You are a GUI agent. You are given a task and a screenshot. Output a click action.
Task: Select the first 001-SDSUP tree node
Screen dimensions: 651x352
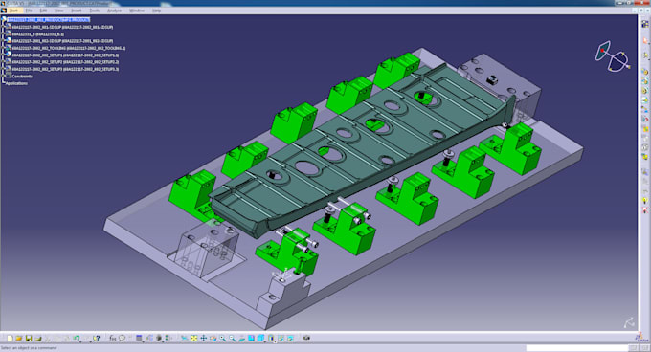(x=62, y=27)
